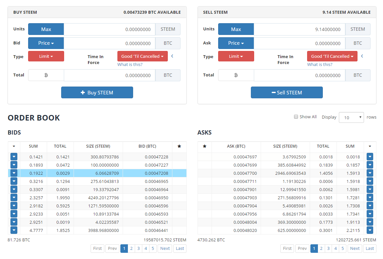Viewport: 383px width, 259px height.
Task: Go to page 5 of Bids
Action: click(x=153, y=248)
